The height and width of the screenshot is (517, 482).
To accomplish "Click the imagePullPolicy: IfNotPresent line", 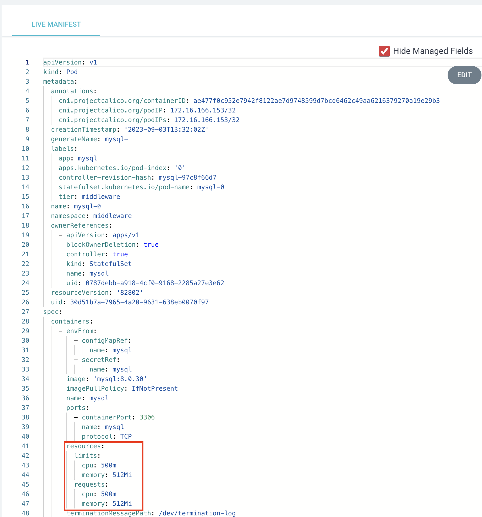I will [x=122, y=389].
